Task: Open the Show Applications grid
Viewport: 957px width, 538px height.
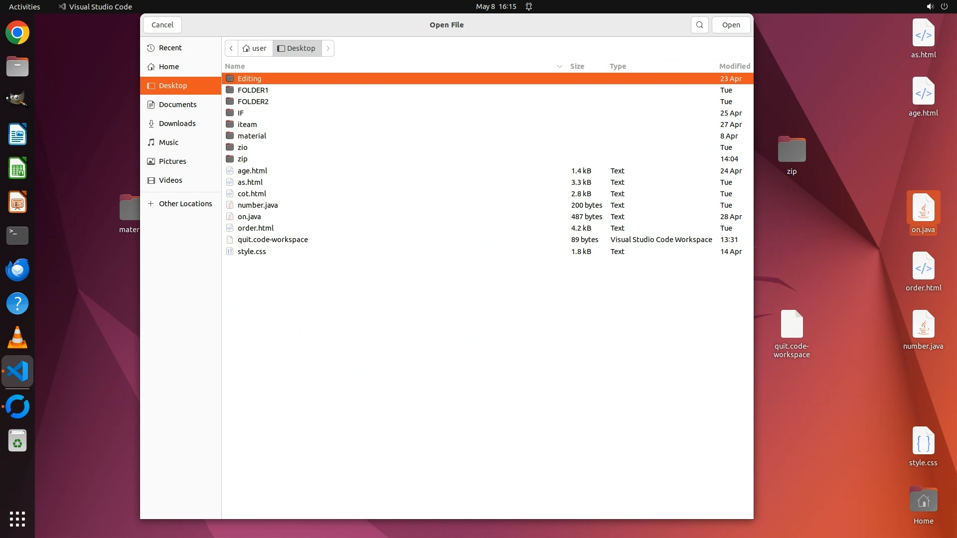Action: click(x=17, y=519)
